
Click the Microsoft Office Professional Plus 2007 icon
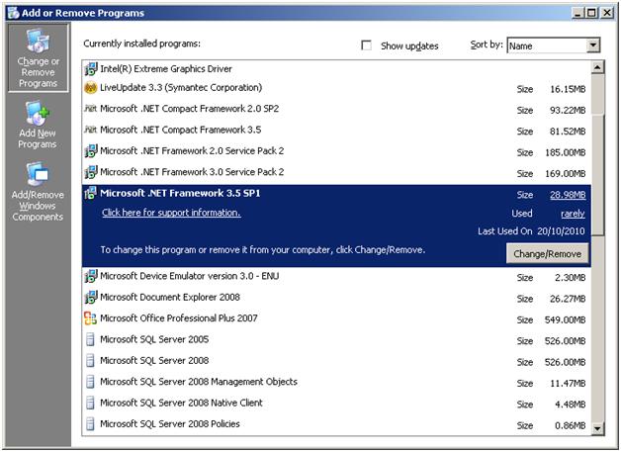click(x=90, y=318)
